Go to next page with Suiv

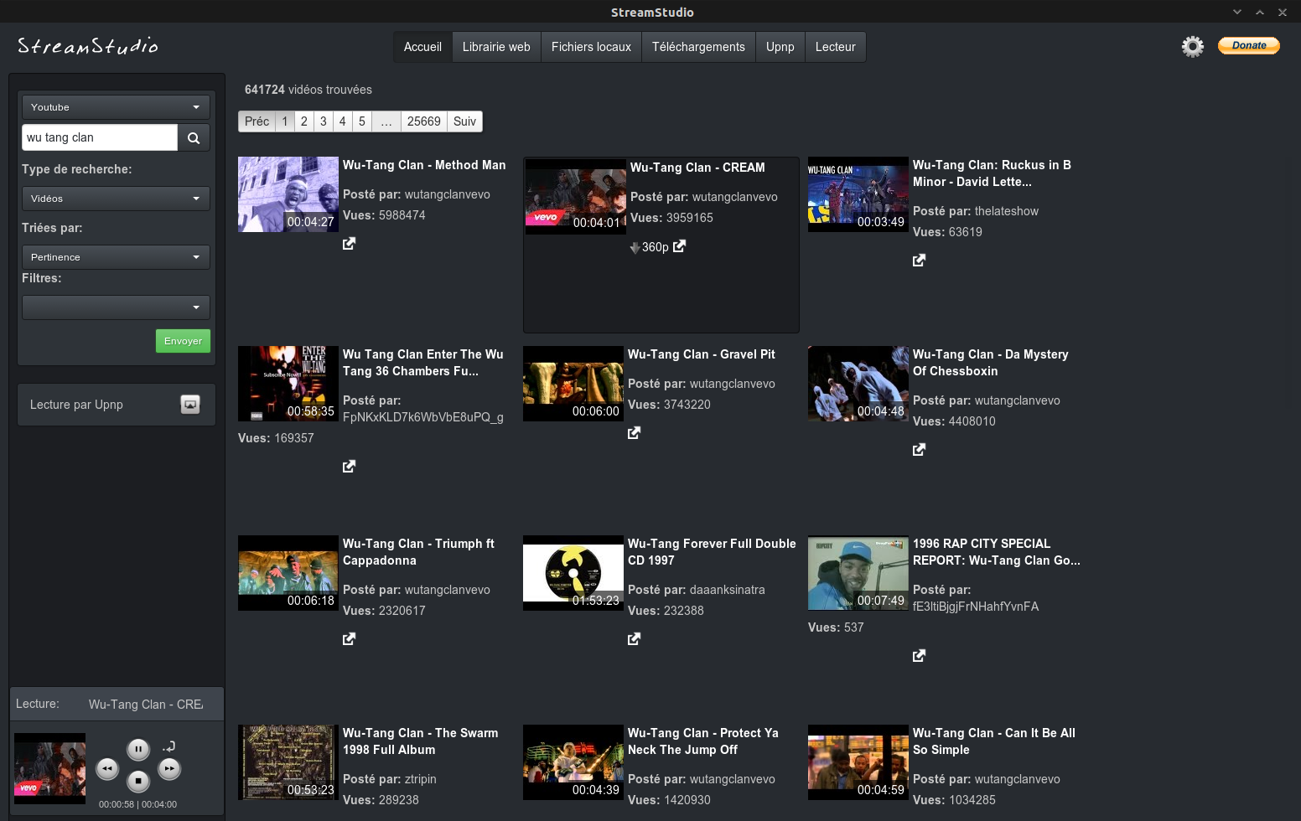click(x=464, y=121)
